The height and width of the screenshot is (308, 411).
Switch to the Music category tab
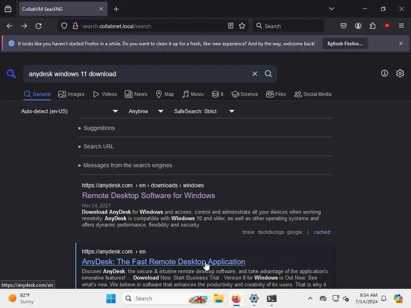(193, 94)
